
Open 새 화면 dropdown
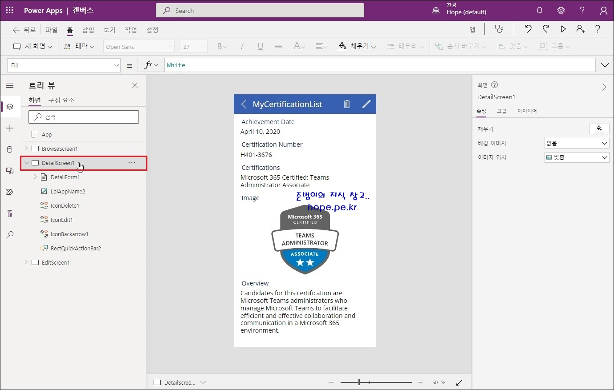tap(33, 46)
